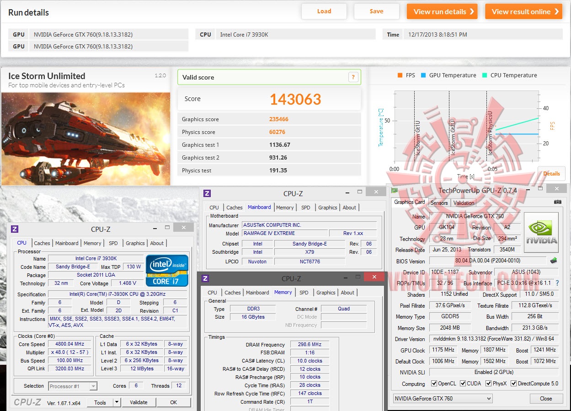Image resolution: width=571 pixels, height=411 pixels.
Task: Click the OK button in CPU-Z
Action: click(173, 402)
